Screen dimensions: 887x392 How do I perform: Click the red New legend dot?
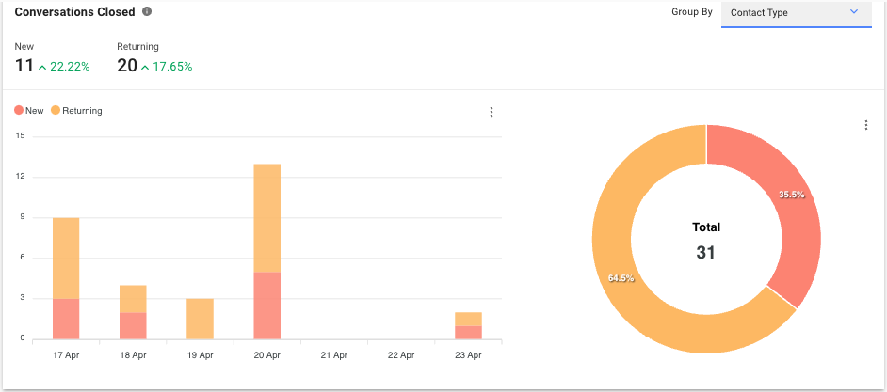coord(19,111)
